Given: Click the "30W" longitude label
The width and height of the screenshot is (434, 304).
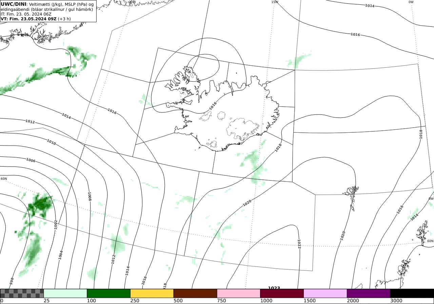Looking at the screenshot, I should (x=132, y=2).
